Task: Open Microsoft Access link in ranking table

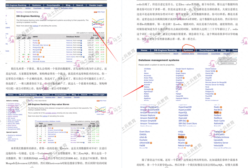Action: [39, 61]
